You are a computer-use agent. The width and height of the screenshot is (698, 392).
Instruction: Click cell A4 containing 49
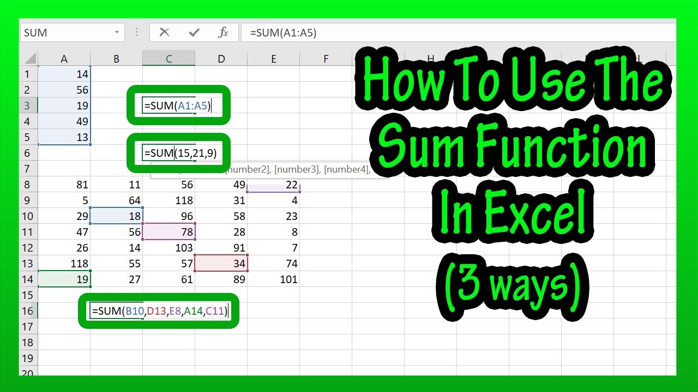pos(64,121)
